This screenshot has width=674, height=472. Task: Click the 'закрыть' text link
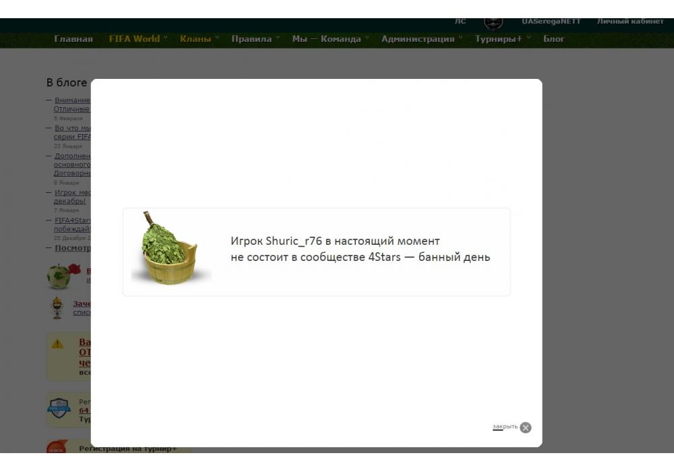505,427
